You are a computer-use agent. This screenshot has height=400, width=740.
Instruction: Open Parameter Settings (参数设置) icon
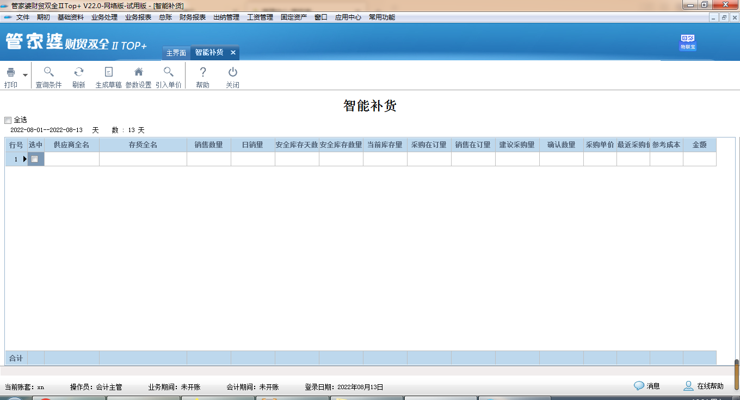(x=138, y=73)
